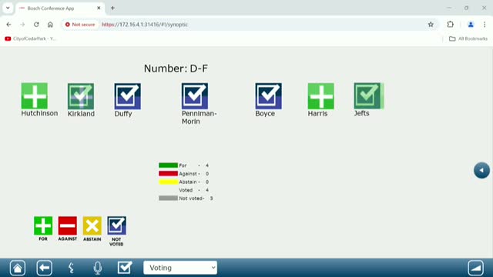The width and height of the screenshot is (493, 277).
Task: Expand side panel with round arrow button
Action: [x=481, y=170]
